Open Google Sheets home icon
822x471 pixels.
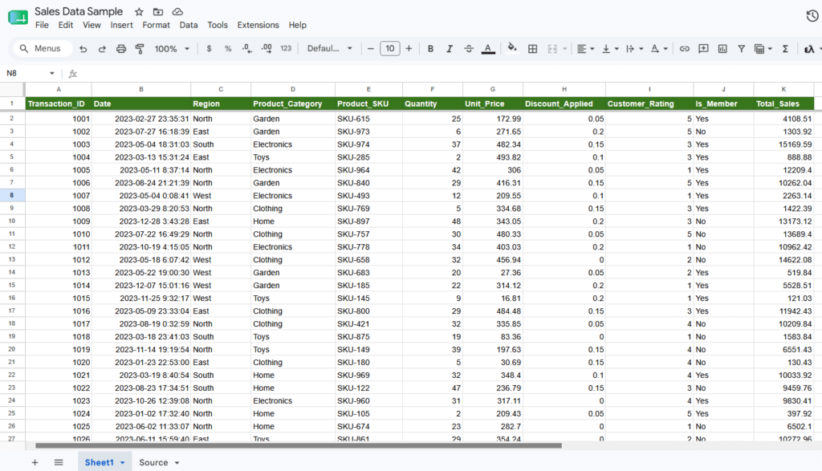18,18
